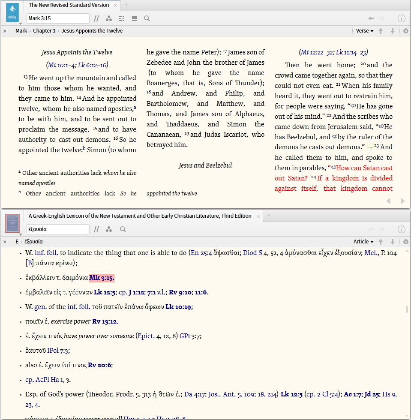Turn to previous page in NRSV
This screenshot has height=420, width=411.
(388, 201)
